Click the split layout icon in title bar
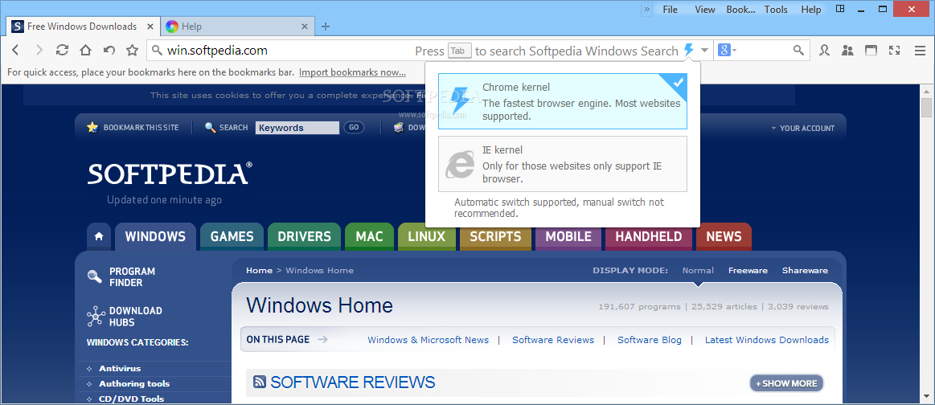 840,9
